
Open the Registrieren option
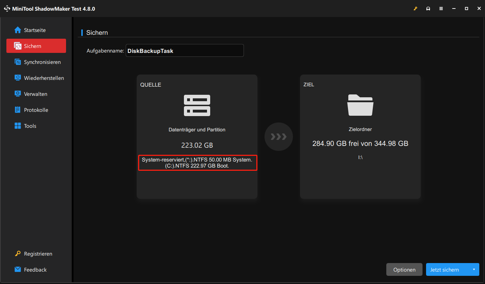click(38, 253)
